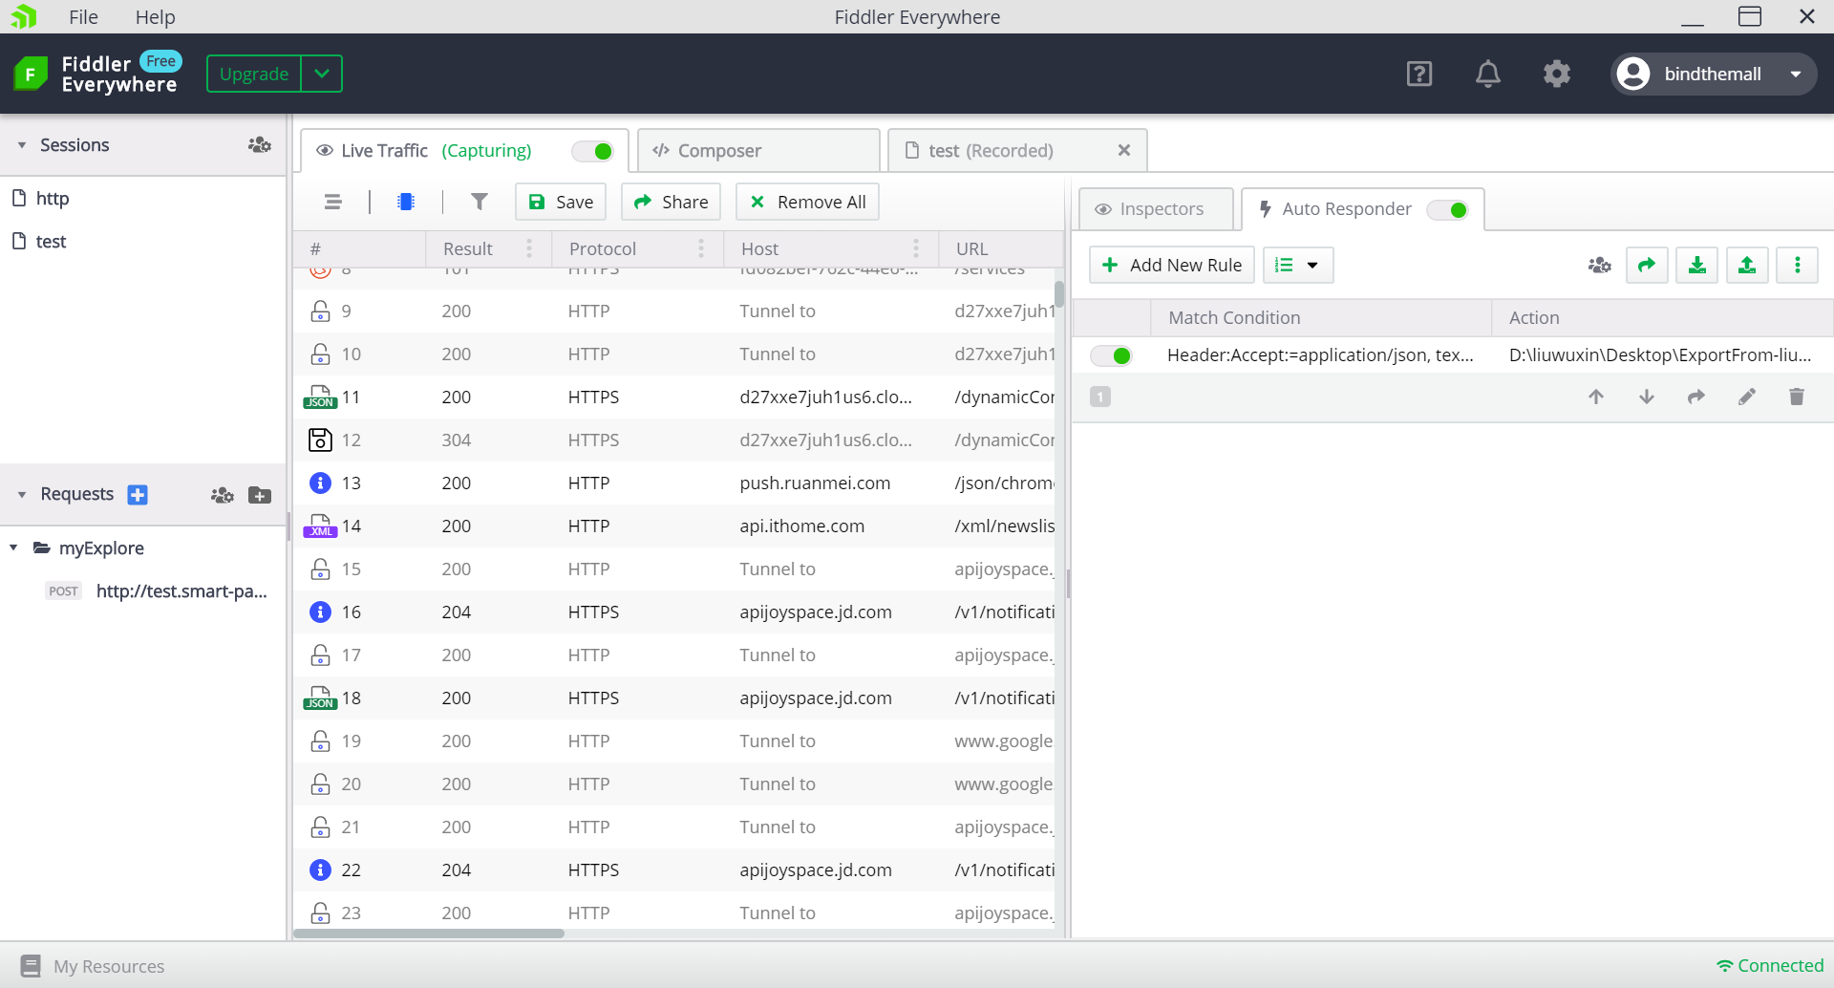The image size is (1834, 988).
Task: Collapse the myExplore folder
Action: (x=14, y=548)
